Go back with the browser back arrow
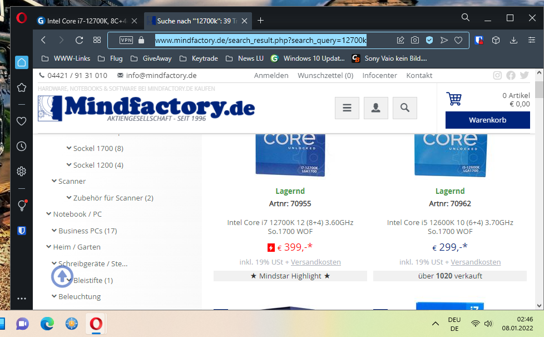Screen dimensions: 544x337 [43, 40]
